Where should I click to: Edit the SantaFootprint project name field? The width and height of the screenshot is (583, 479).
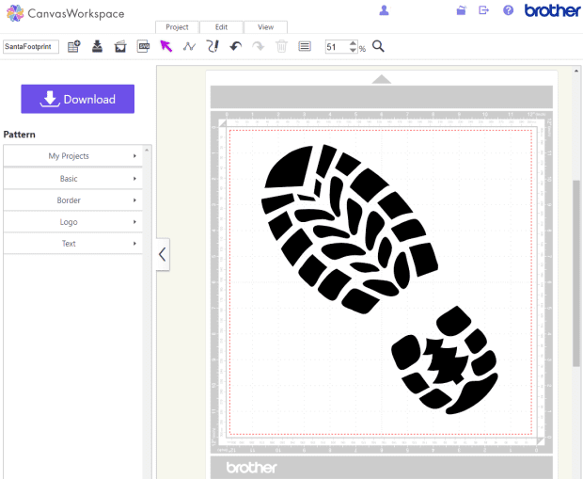31,46
